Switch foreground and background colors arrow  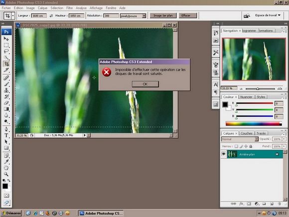tap(8, 180)
